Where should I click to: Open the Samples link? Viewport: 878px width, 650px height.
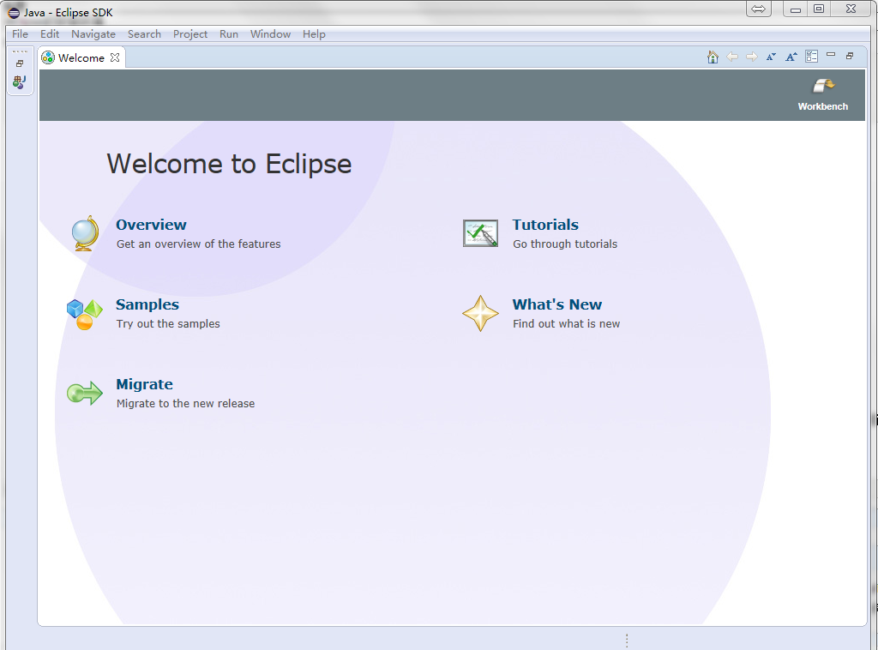point(147,304)
